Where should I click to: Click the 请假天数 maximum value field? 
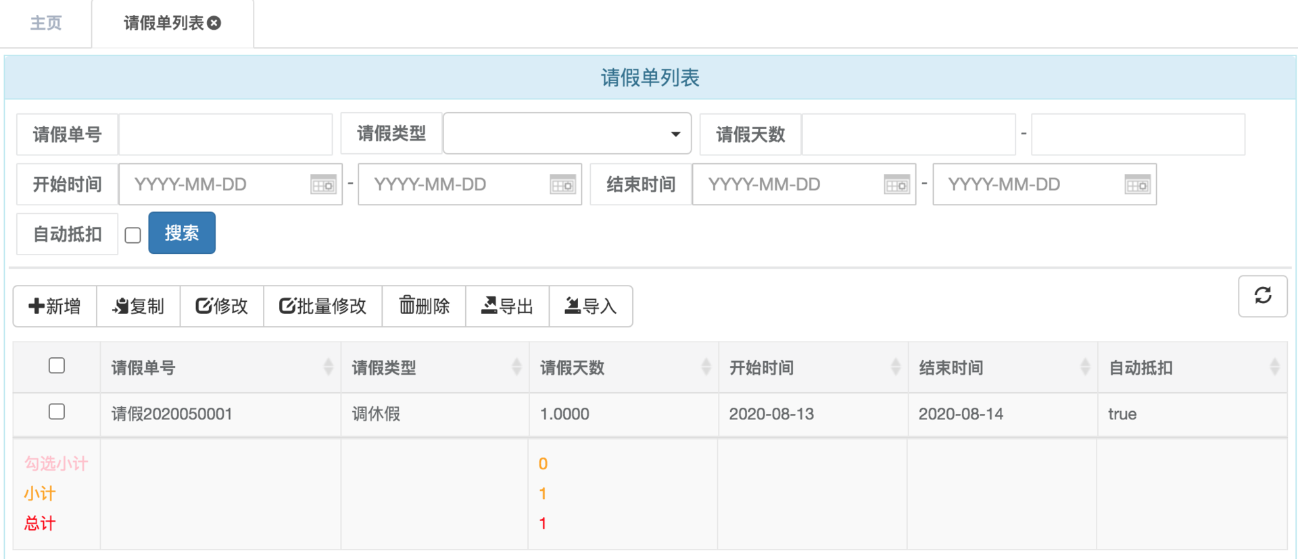click(x=1138, y=134)
